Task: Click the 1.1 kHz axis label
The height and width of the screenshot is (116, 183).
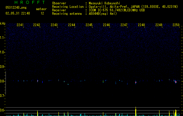Action: click(2, 38)
